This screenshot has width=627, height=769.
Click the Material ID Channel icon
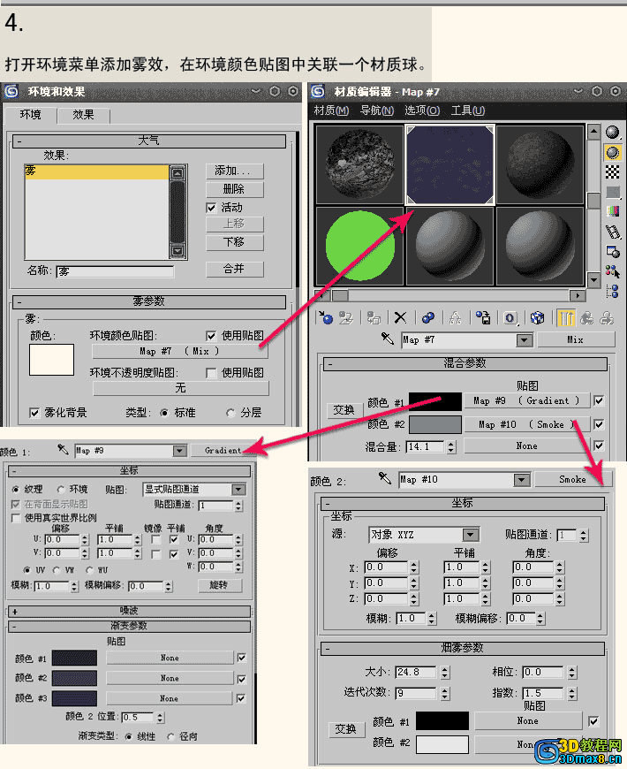click(510, 318)
